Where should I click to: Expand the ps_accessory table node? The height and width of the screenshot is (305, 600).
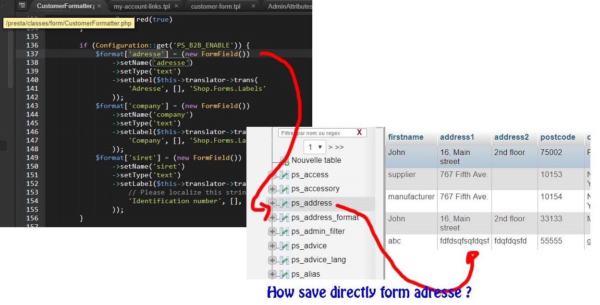(x=272, y=189)
